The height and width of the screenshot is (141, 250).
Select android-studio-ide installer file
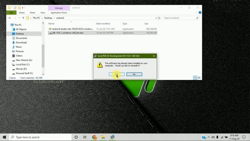click(73, 29)
